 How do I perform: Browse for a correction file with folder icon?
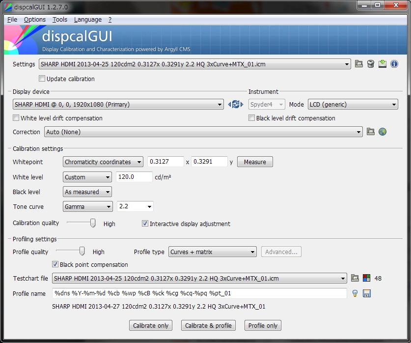pos(370,132)
